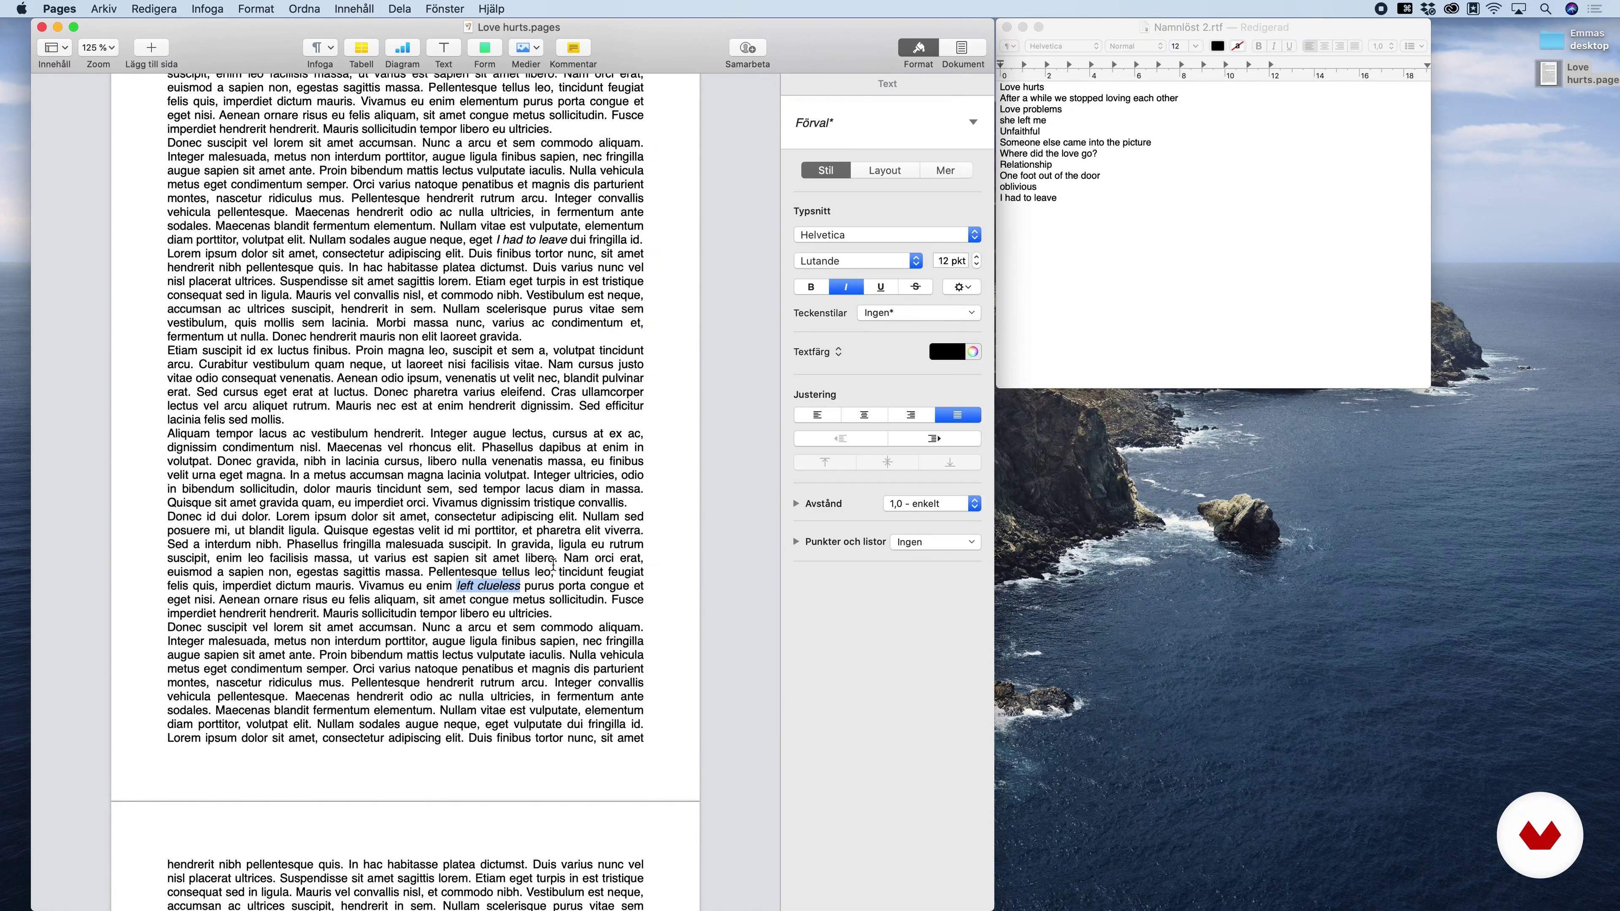1620x911 pixels.
Task: Click black text color swatch in TextEdit
Action: coord(1217,46)
